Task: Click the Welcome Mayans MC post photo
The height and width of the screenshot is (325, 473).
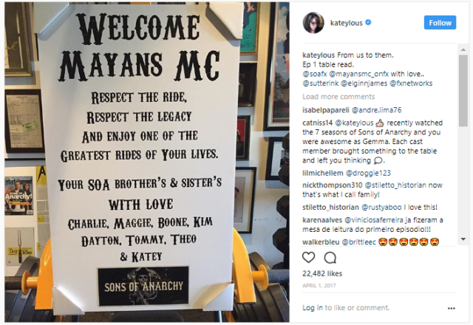Action: (147, 162)
